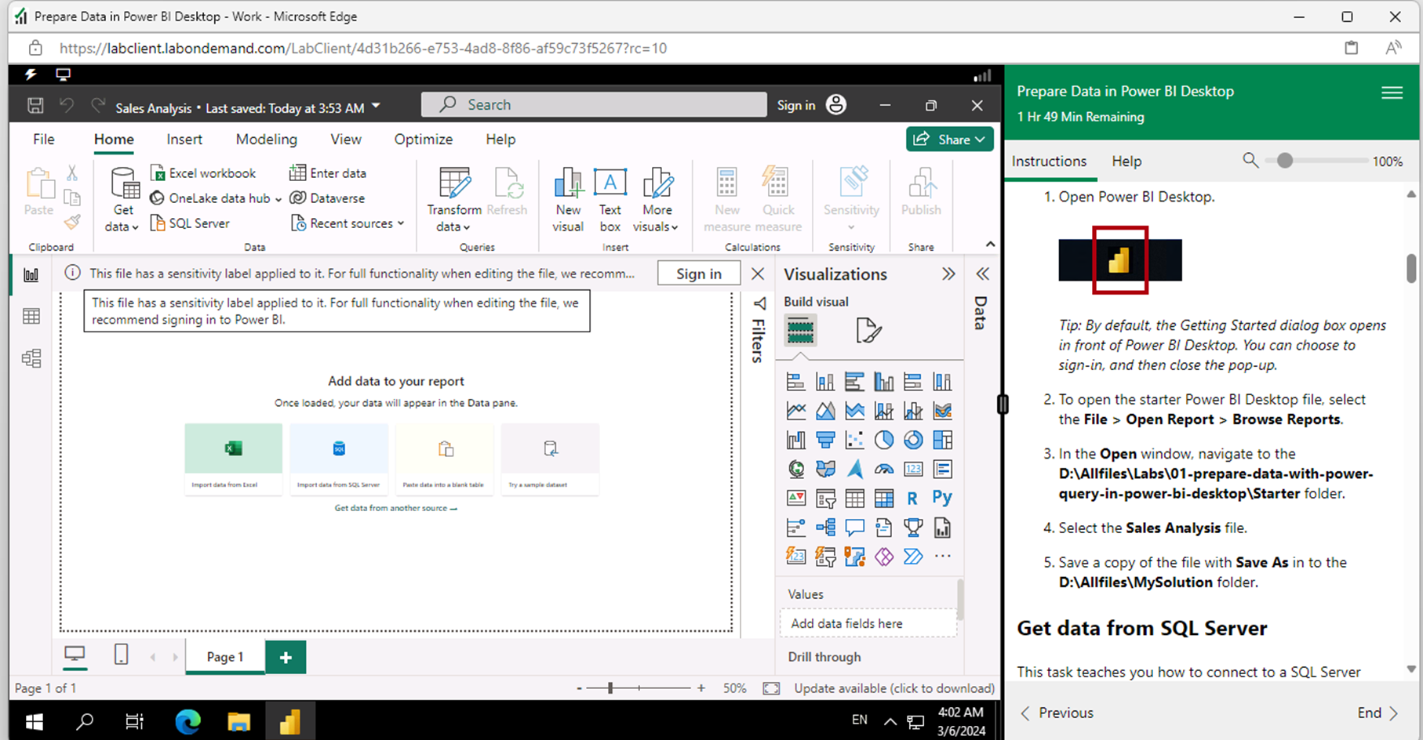Open the File menu
The image size is (1423, 740).
coord(44,140)
